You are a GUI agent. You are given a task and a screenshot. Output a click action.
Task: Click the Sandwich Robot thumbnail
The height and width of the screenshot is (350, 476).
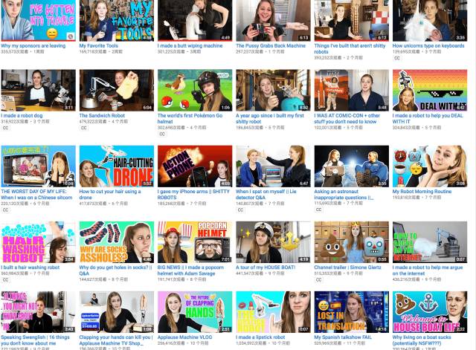pyautogui.click(x=117, y=90)
